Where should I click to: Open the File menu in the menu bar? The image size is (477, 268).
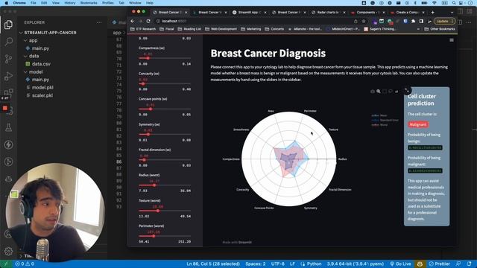[34, 3]
